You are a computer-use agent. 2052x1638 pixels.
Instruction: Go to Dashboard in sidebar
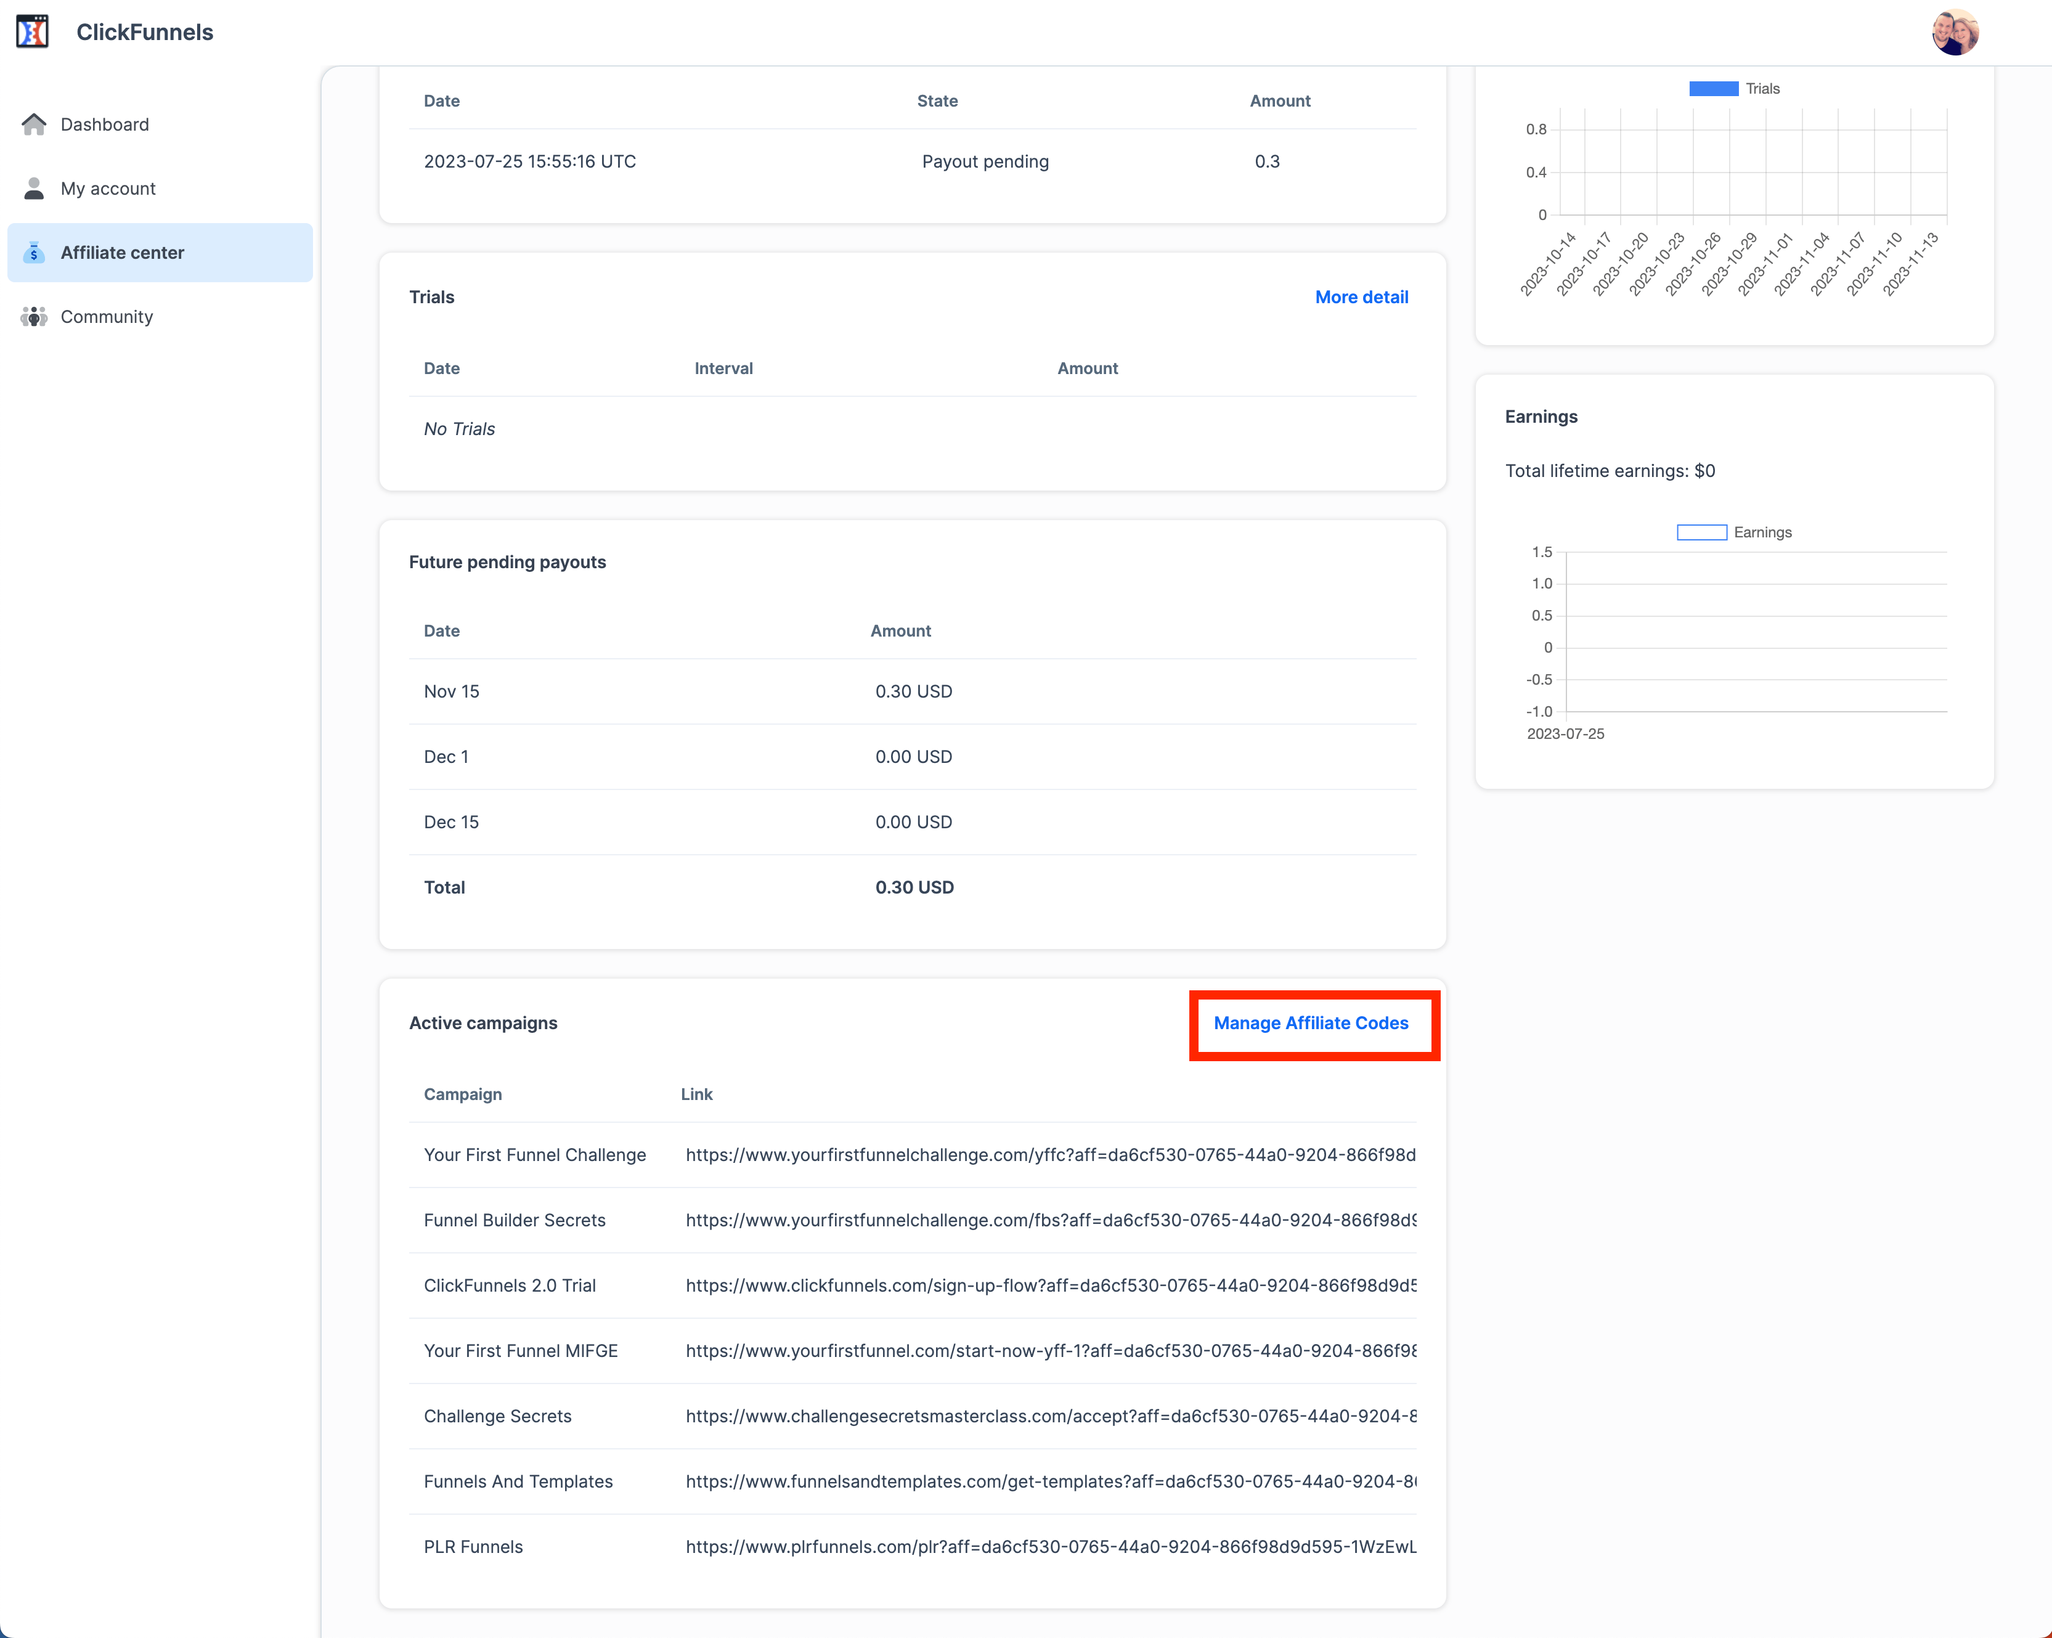coord(160,124)
